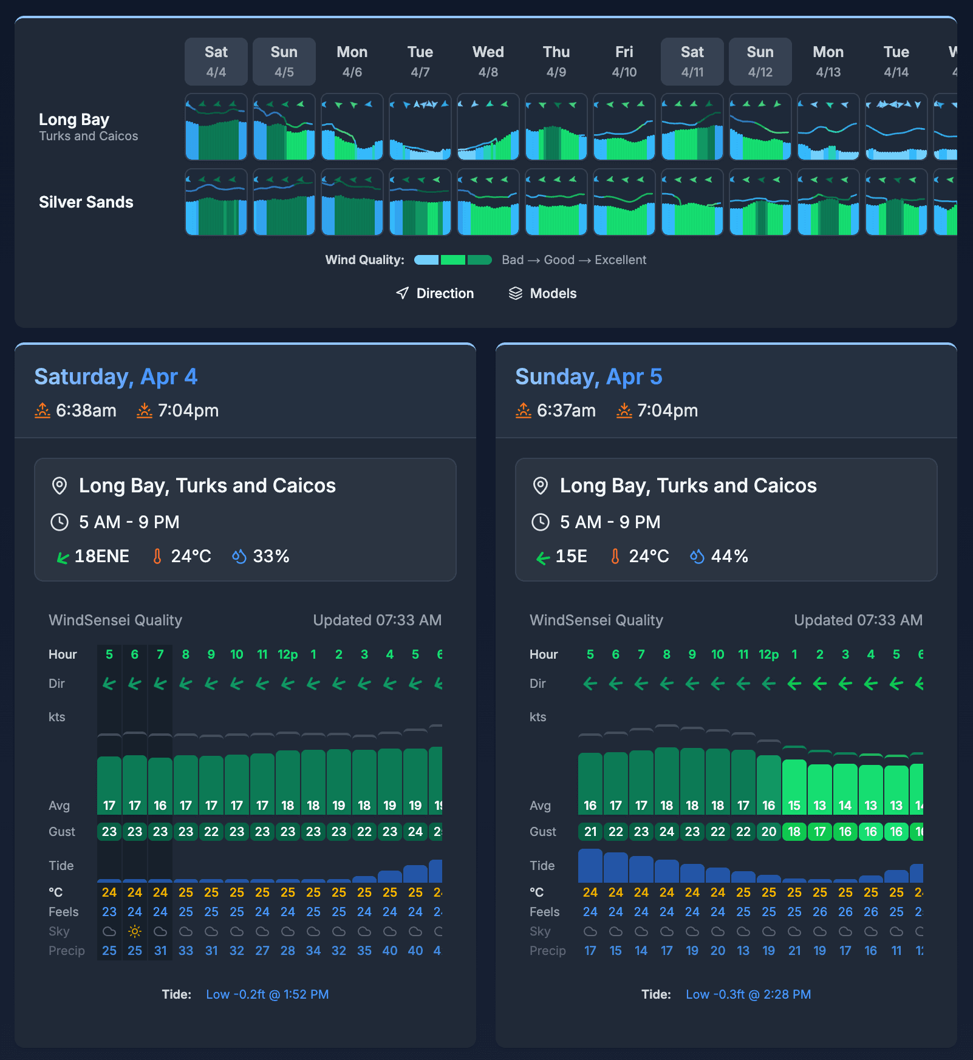
Task: Switch to the Mon 4/6 forecast day
Action: pos(352,61)
